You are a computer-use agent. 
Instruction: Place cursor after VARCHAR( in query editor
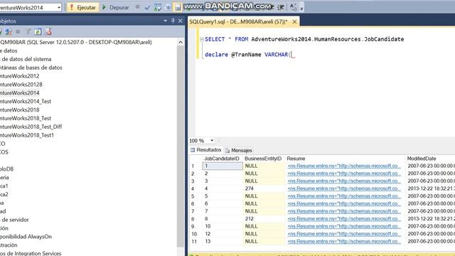pyautogui.click(x=291, y=55)
